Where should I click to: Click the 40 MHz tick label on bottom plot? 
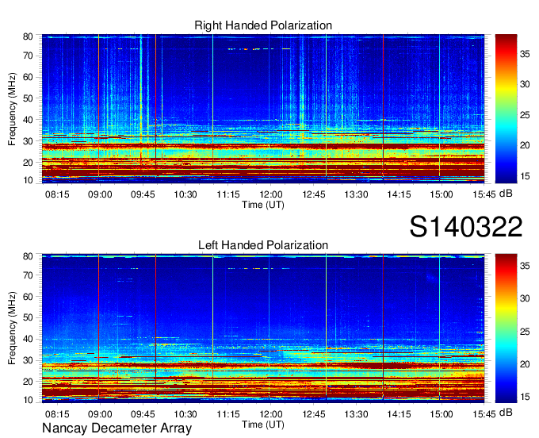28,340
